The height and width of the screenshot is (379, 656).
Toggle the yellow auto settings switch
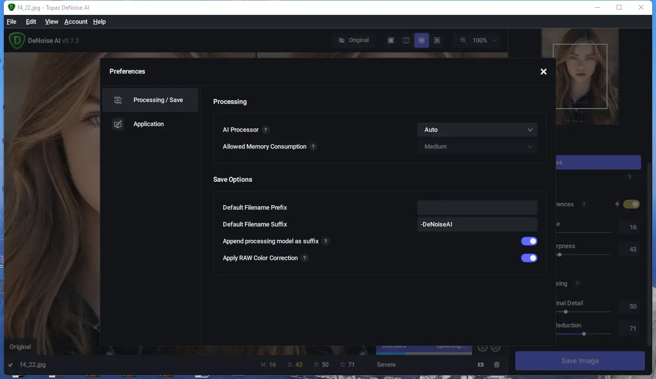(x=632, y=204)
